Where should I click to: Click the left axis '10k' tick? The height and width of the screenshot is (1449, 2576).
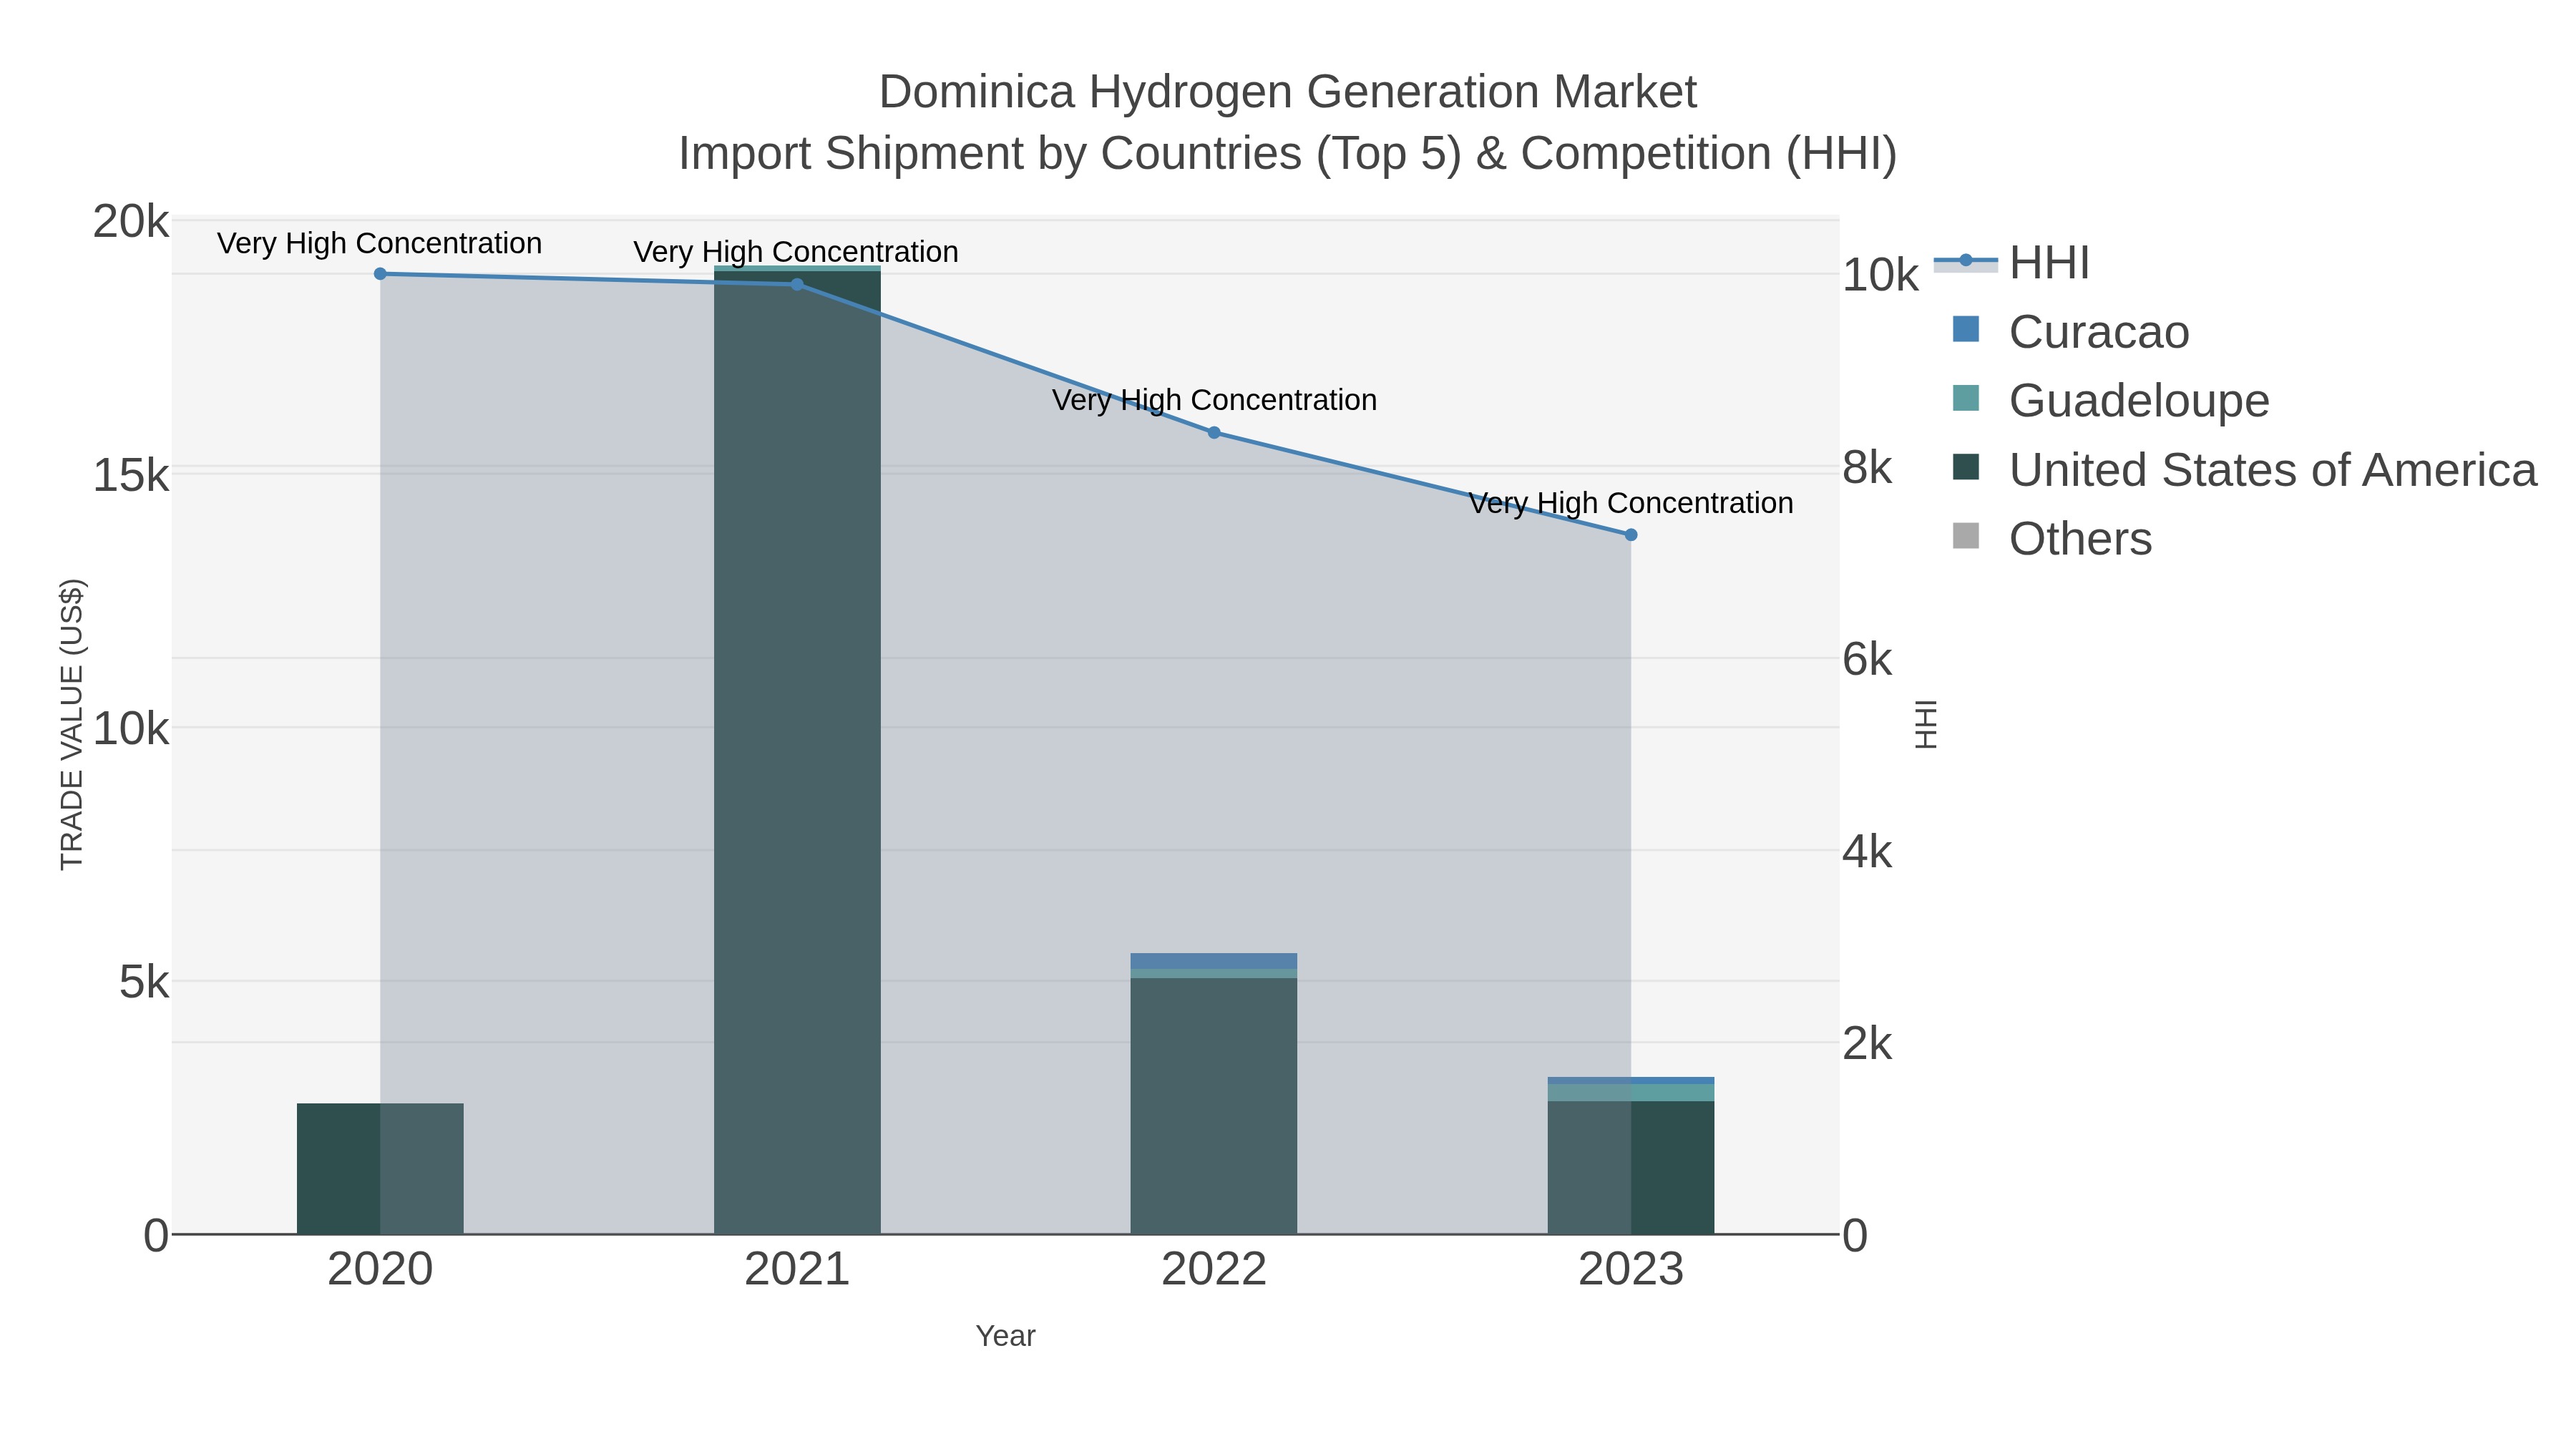click(x=131, y=729)
